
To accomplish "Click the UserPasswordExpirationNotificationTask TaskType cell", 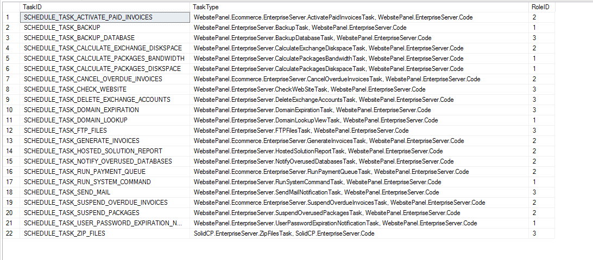I will coord(359,223).
